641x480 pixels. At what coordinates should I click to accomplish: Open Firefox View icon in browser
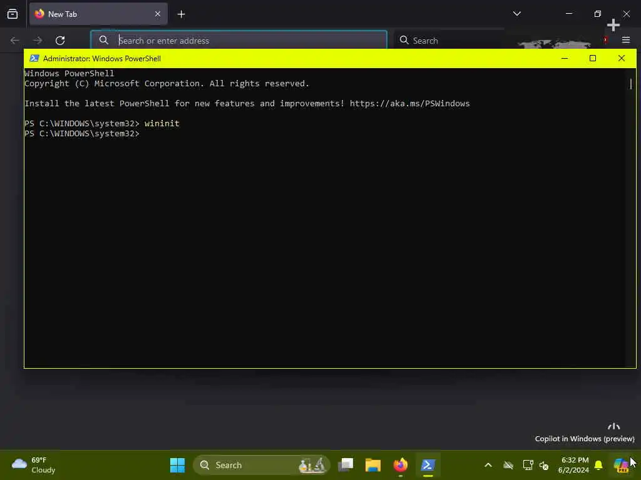pos(13,14)
